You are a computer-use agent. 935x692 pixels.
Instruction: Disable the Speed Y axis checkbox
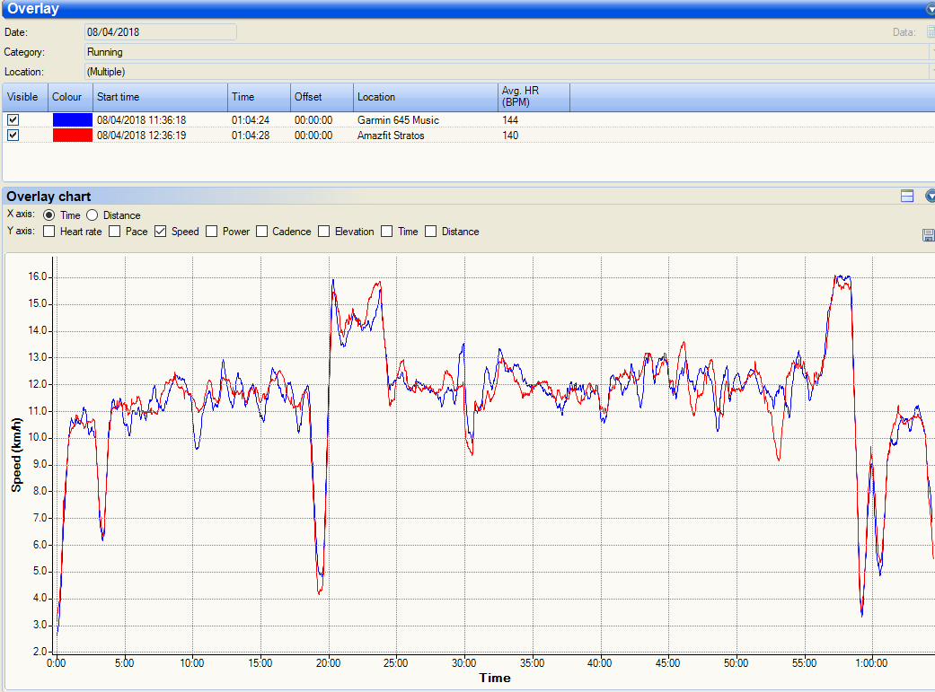[x=161, y=232]
